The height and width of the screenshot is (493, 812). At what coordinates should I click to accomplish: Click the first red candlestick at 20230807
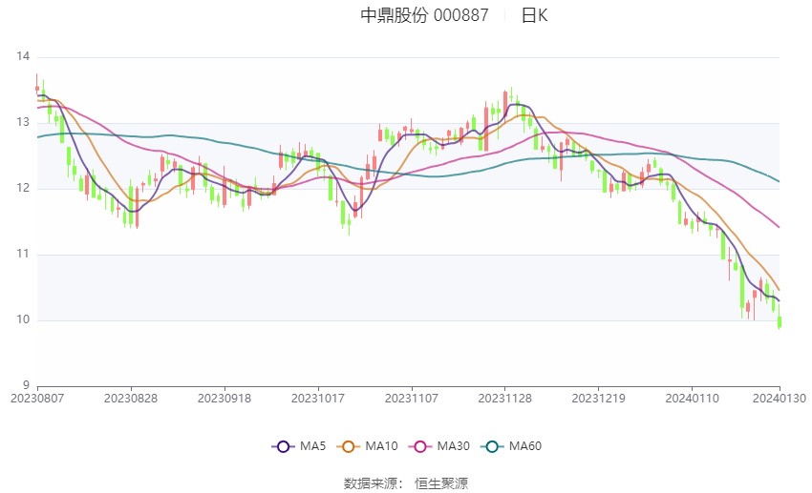tap(36, 88)
